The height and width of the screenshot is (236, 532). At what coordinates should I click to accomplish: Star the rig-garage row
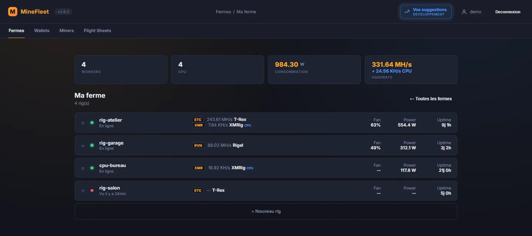(x=83, y=146)
